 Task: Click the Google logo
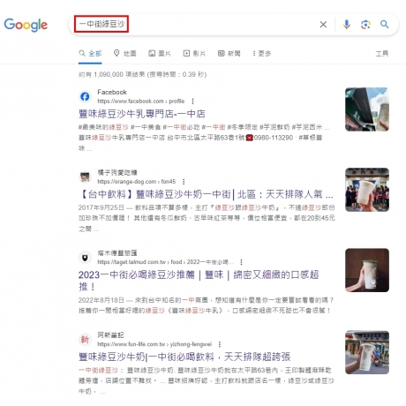(26, 25)
